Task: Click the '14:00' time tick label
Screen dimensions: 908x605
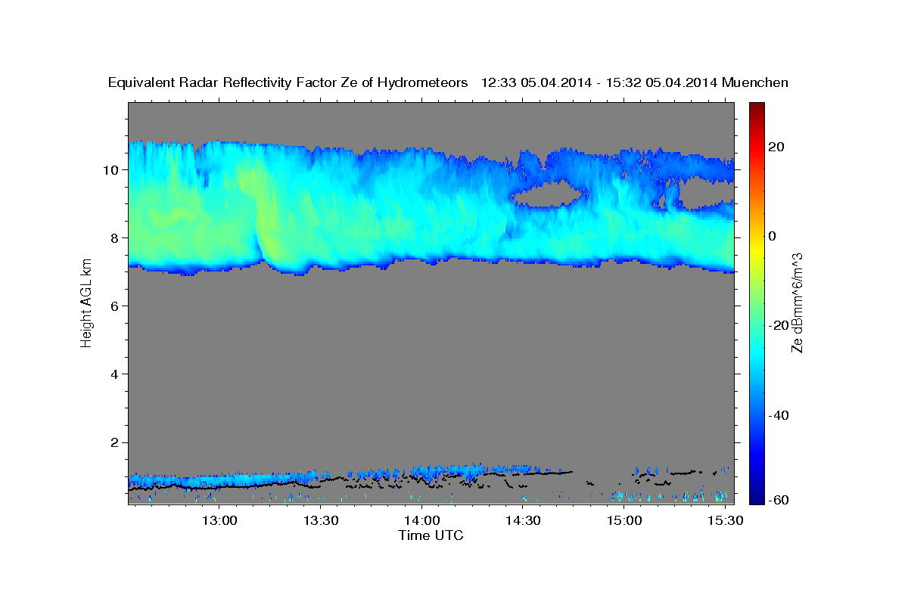Action: coord(422,521)
